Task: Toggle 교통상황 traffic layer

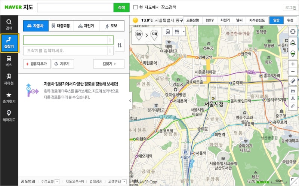Action: pos(192,20)
